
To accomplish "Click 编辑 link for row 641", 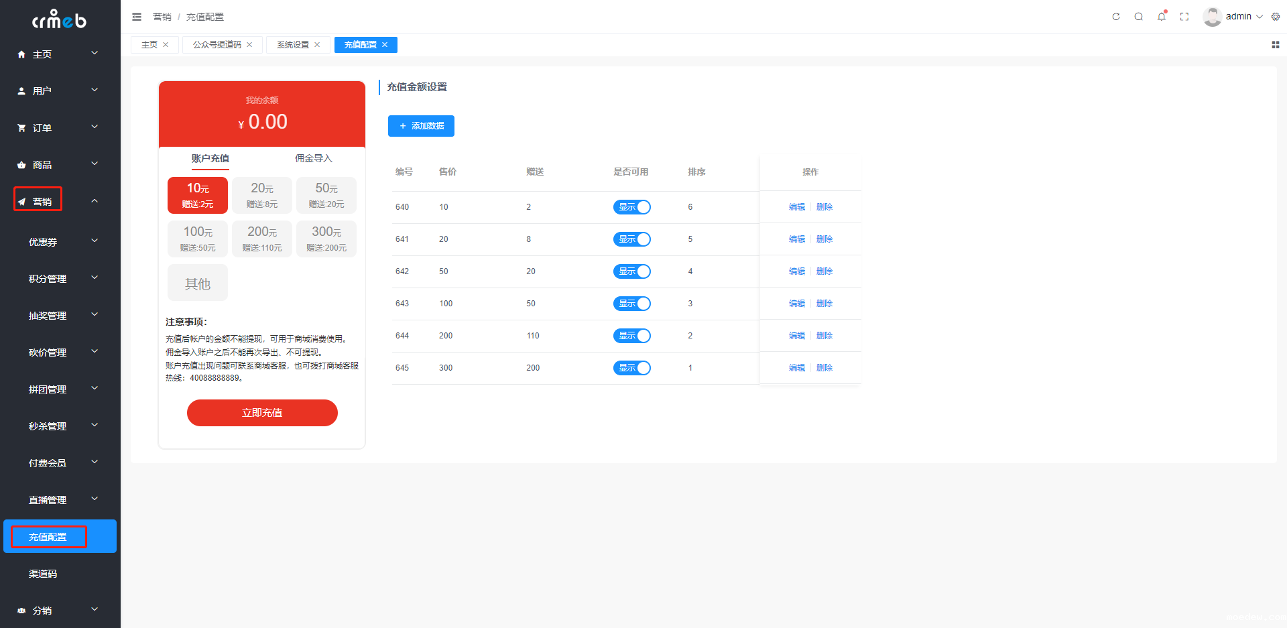I will click(796, 239).
